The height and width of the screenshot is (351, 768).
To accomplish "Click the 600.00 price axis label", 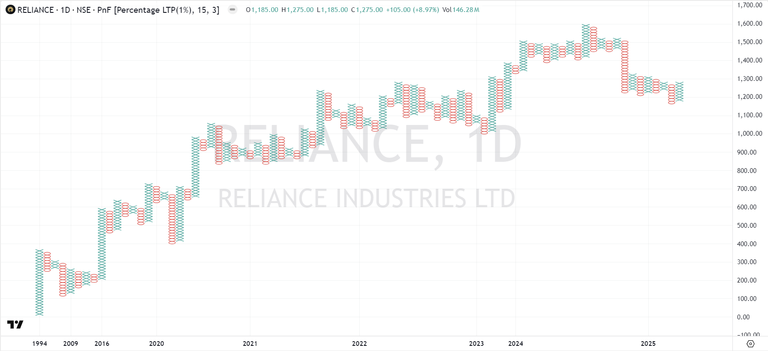I will (x=747, y=207).
